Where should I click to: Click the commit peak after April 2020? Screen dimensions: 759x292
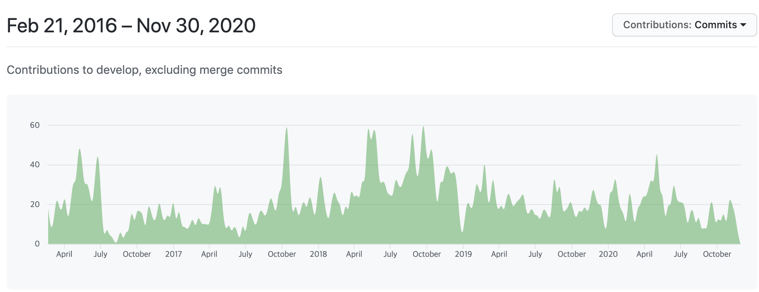point(657,156)
